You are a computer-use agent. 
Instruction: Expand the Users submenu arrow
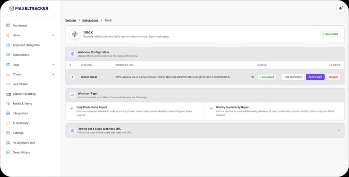click(x=53, y=35)
